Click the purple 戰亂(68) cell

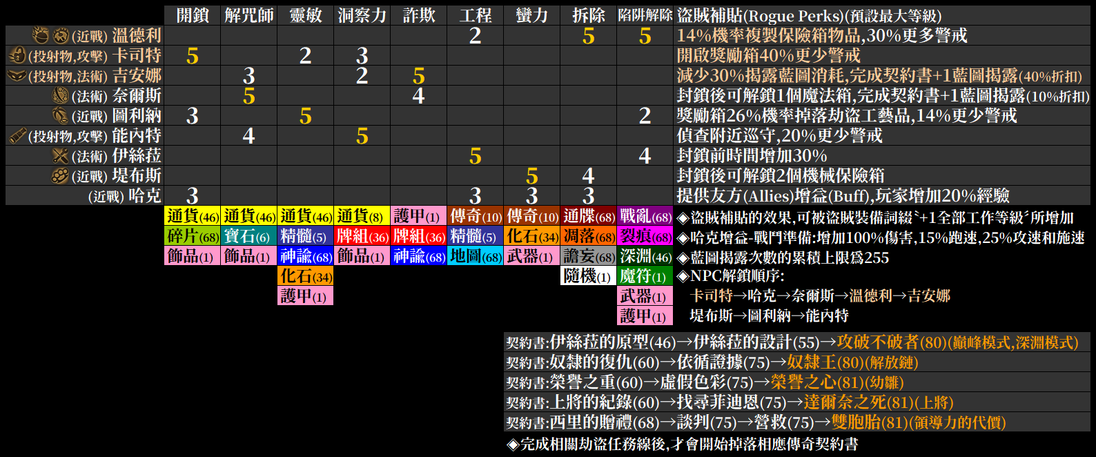(645, 216)
